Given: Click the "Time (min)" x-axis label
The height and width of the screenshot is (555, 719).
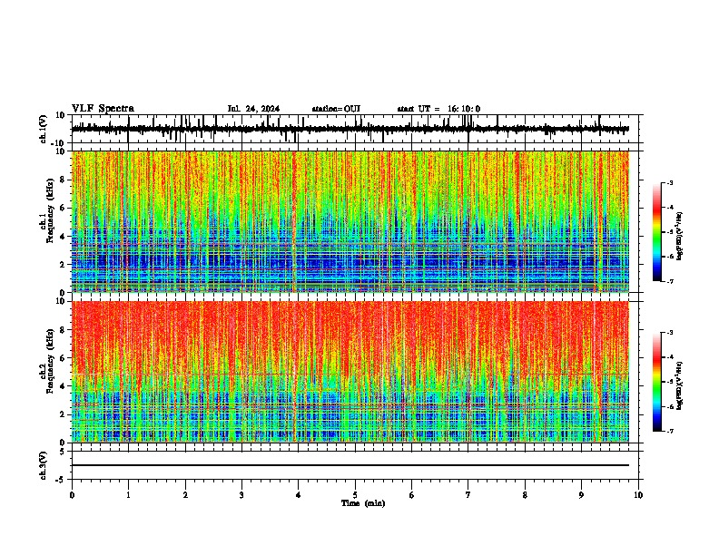Looking at the screenshot, I should pos(363,503).
